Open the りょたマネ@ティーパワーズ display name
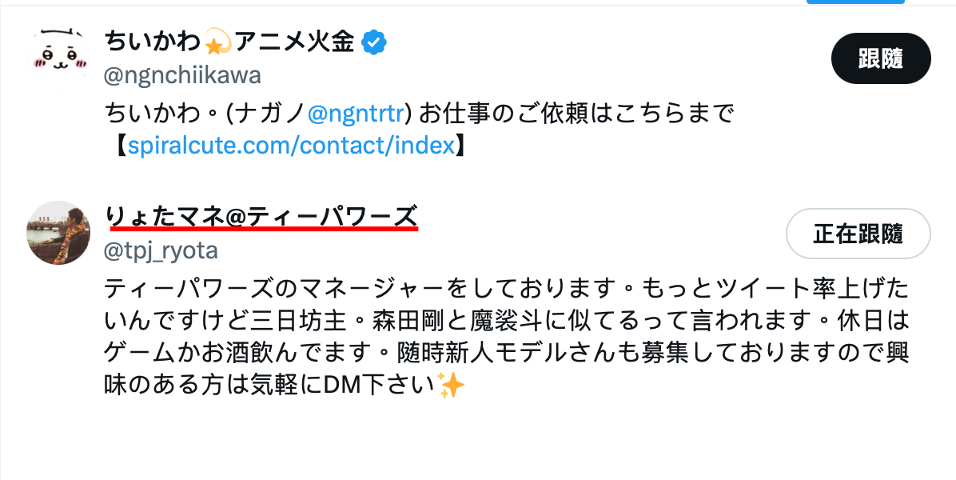This screenshot has height=480, width=956. 261,216
